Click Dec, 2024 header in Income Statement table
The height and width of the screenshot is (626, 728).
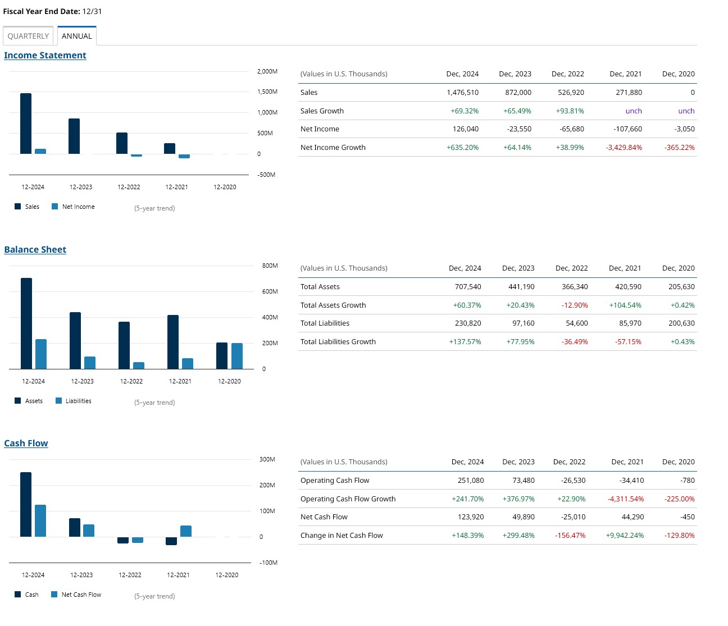(x=462, y=74)
